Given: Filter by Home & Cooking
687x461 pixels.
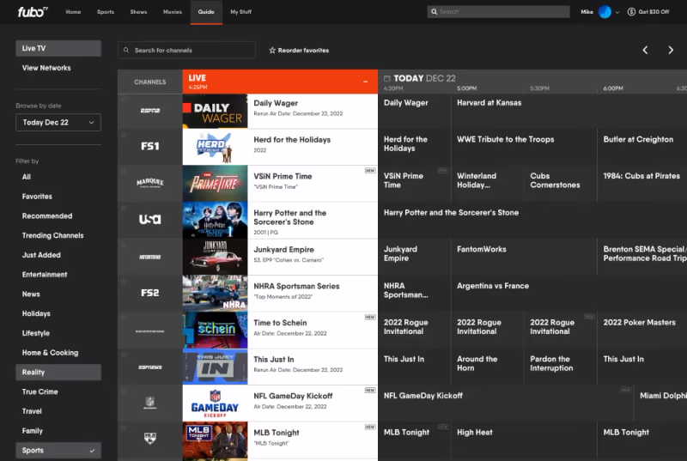Looking at the screenshot, I should pos(51,353).
